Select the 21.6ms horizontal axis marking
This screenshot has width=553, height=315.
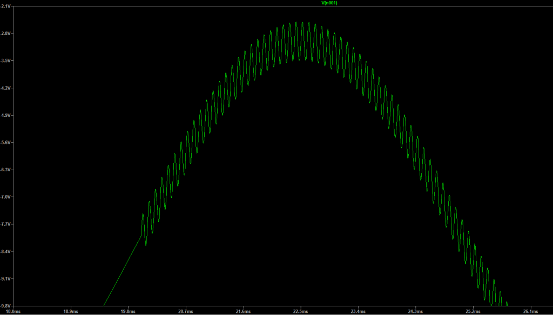[x=243, y=311]
